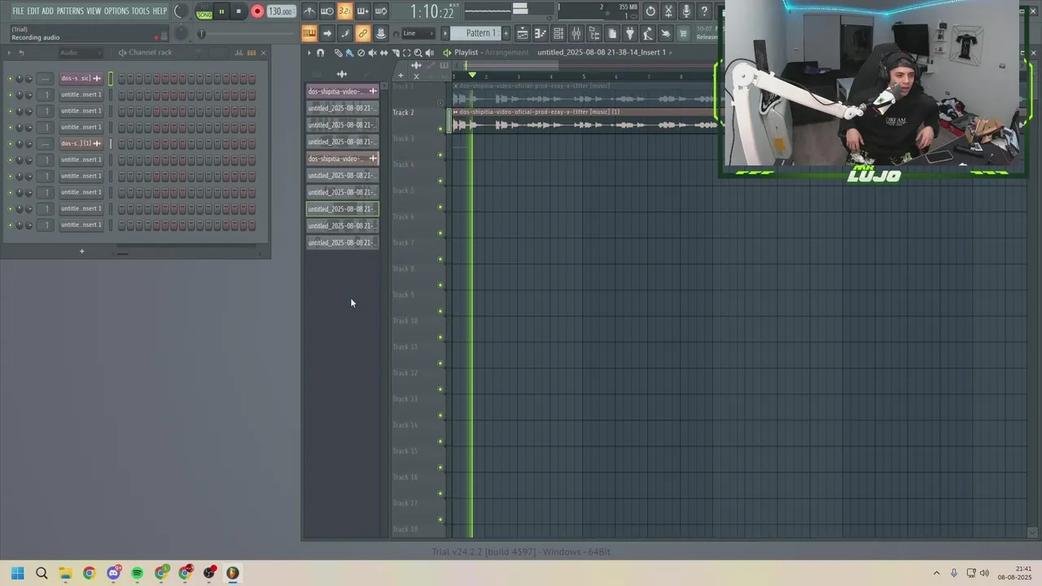This screenshot has width=1042, height=586.
Task: Select the playlist paint brush tool
Action: [x=349, y=53]
